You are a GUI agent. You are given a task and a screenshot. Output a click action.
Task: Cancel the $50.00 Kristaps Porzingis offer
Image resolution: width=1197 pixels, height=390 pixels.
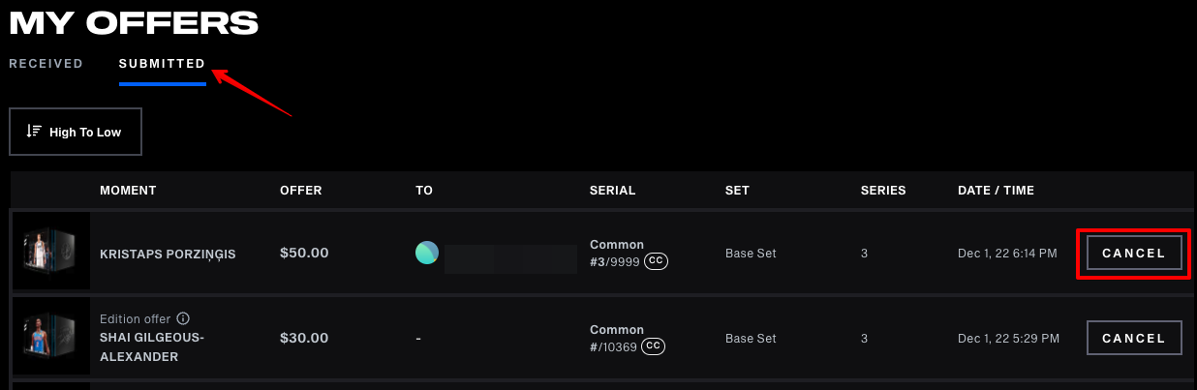(1134, 254)
